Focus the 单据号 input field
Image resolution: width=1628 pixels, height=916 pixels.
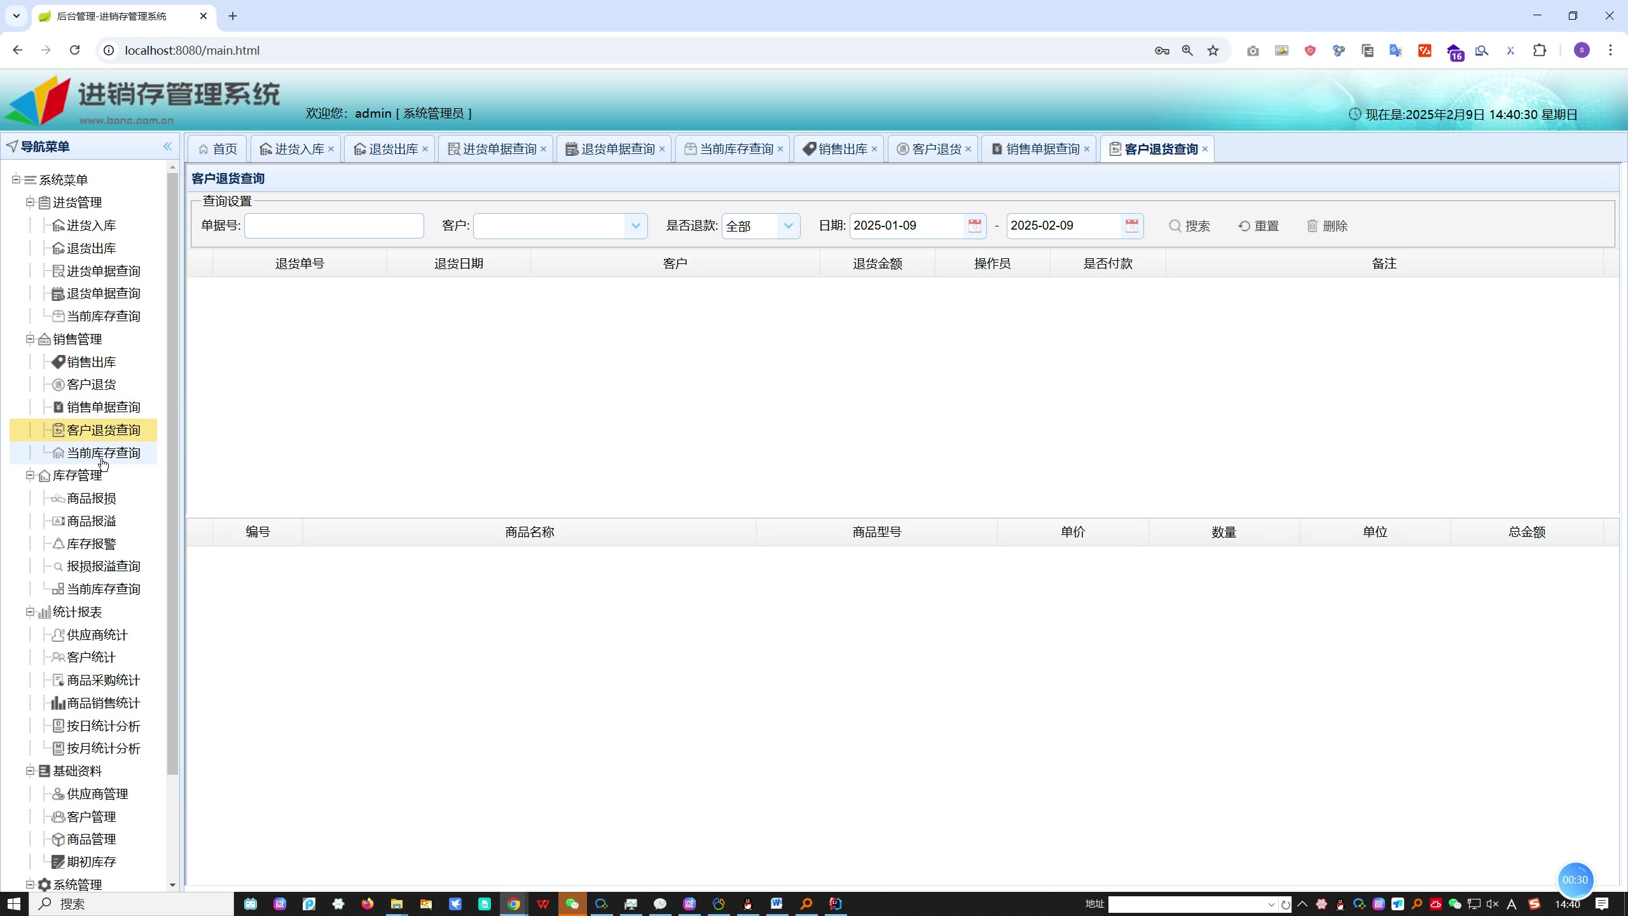click(334, 226)
